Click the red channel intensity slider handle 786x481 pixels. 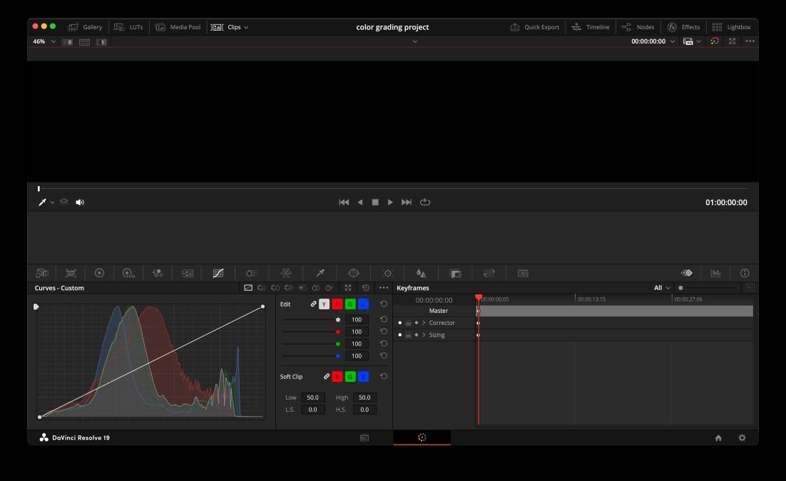pyautogui.click(x=337, y=331)
